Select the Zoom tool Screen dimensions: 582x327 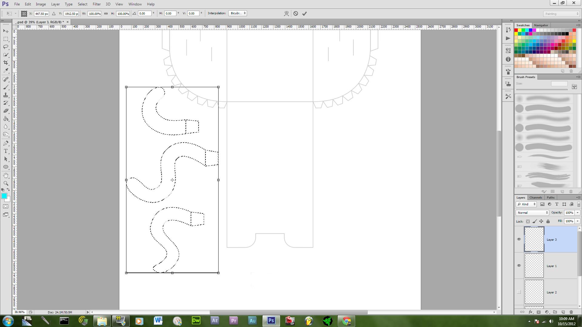point(6,183)
